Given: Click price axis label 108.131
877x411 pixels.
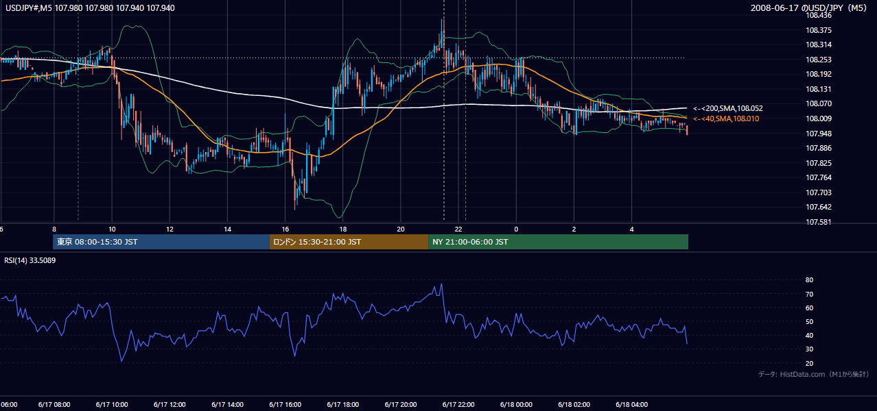Looking at the screenshot, I should tap(819, 89).
